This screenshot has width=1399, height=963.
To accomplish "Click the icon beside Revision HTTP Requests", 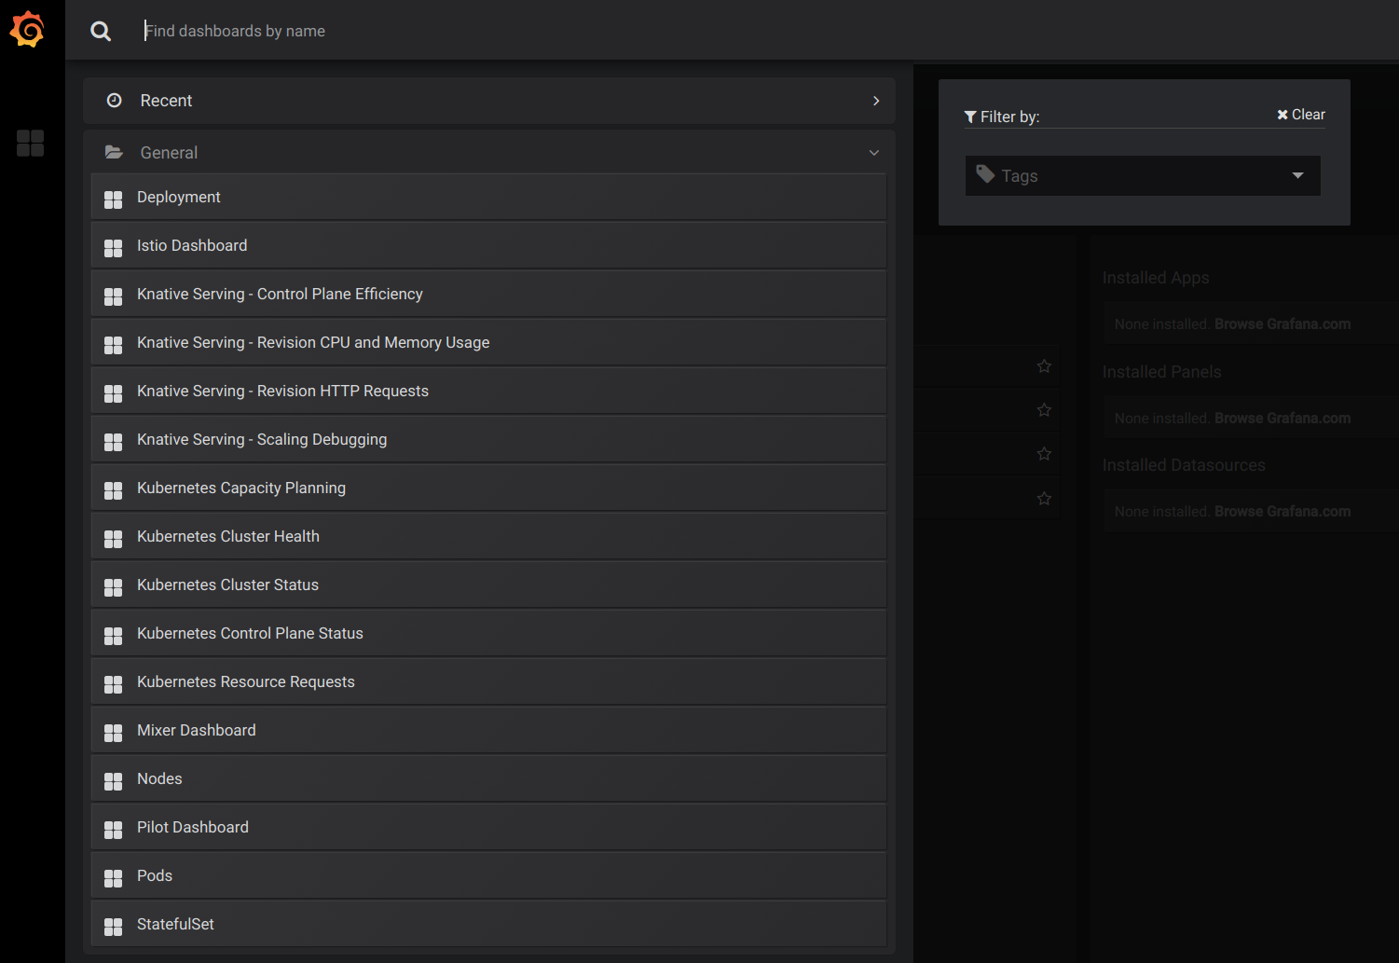I will 113,393.
